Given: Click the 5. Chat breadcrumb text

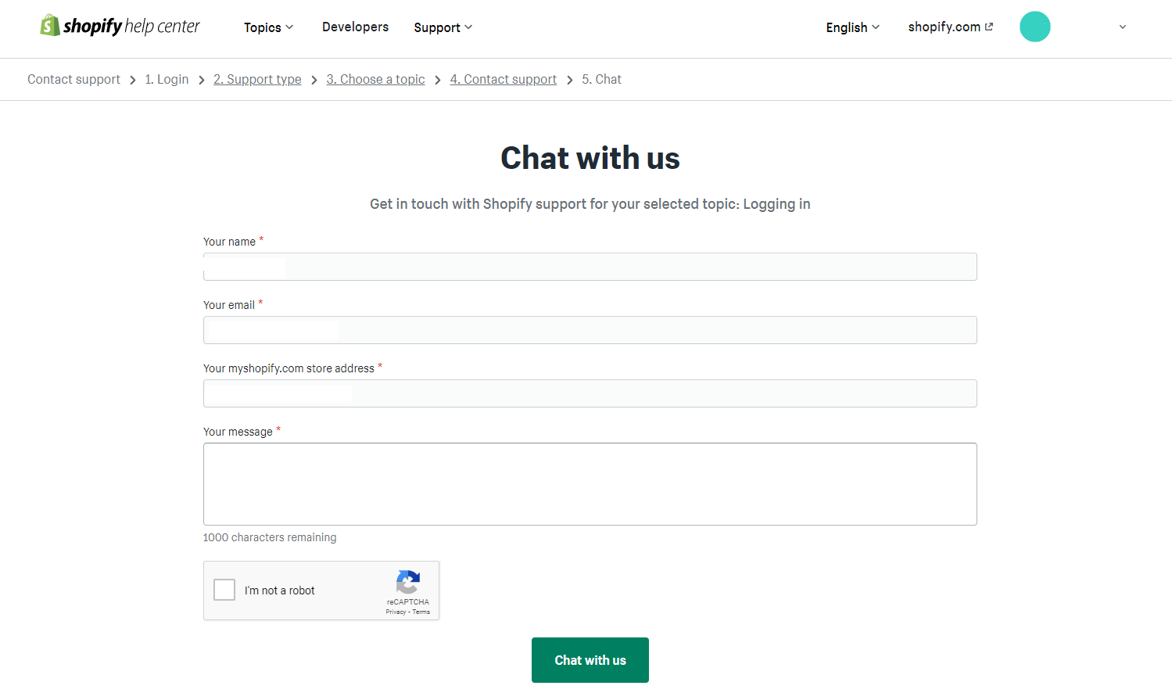Looking at the screenshot, I should (601, 79).
